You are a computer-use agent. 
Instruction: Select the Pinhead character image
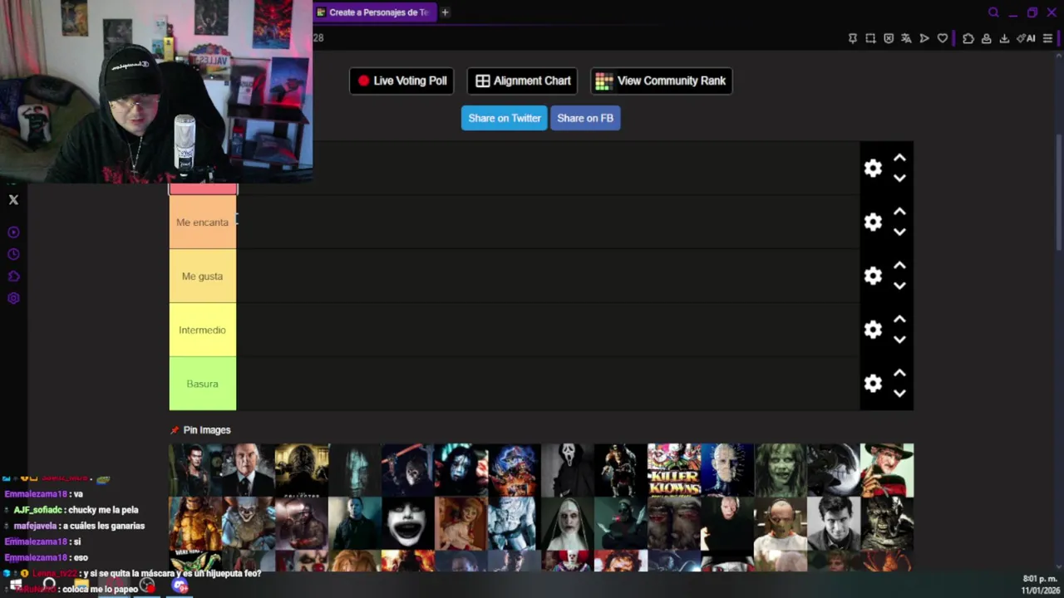(x=727, y=470)
